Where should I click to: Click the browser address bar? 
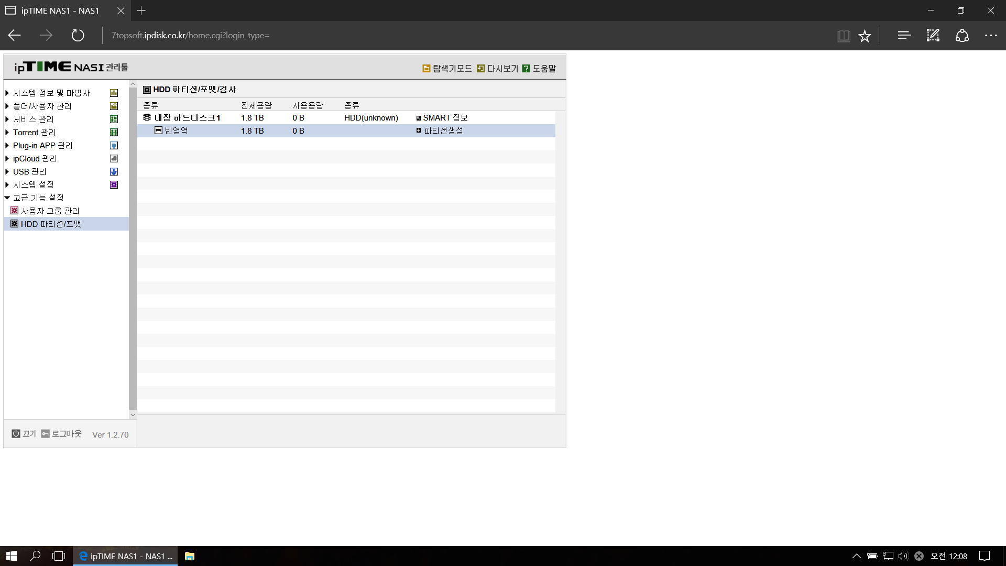tap(466, 36)
